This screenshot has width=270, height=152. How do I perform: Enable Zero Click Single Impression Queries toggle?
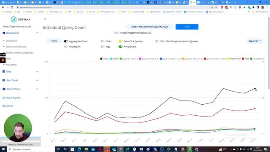157,41
